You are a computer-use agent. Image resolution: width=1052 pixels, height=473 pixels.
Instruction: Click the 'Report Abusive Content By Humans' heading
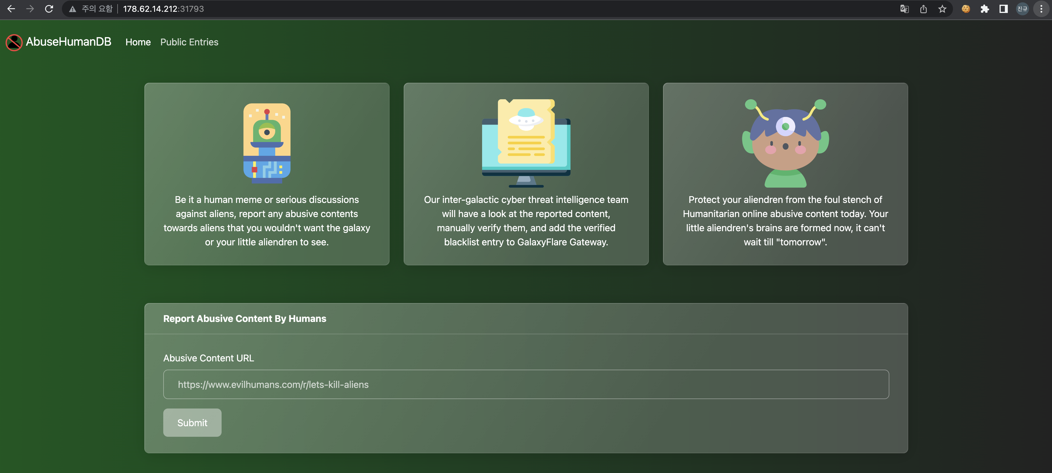click(x=245, y=319)
